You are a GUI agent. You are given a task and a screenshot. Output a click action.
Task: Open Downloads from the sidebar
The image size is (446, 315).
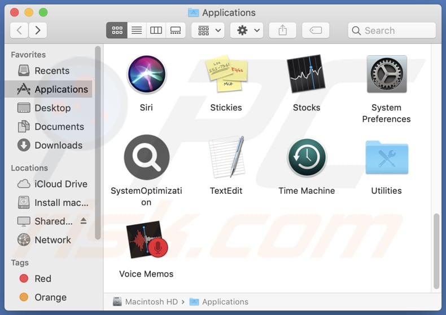click(x=49, y=145)
